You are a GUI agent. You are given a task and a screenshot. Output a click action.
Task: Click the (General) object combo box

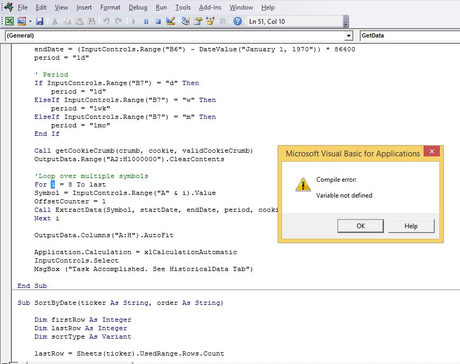click(x=179, y=35)
